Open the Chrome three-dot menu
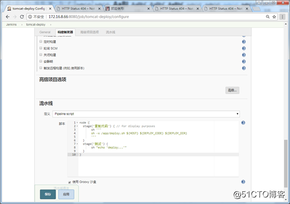Viewport: 290px width, 204px height. pyautogui.click(x=282, y=17)
